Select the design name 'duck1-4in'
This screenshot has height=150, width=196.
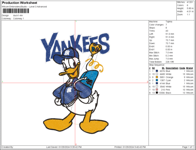(x=18, y=16)
